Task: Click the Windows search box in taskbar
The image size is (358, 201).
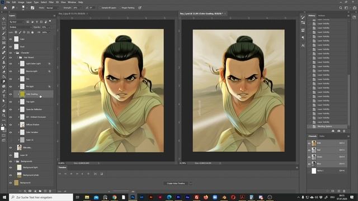Action: [x=41, y=197]
